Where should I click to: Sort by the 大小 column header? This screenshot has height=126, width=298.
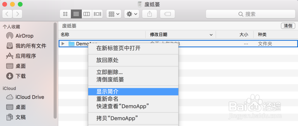235,35
